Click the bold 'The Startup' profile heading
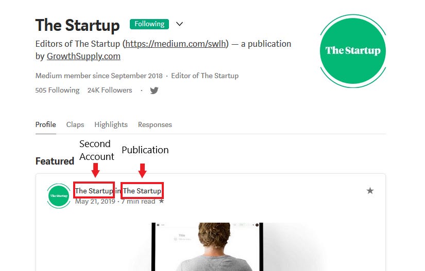This screenshot has width=425, height=271. coord(77,25)
